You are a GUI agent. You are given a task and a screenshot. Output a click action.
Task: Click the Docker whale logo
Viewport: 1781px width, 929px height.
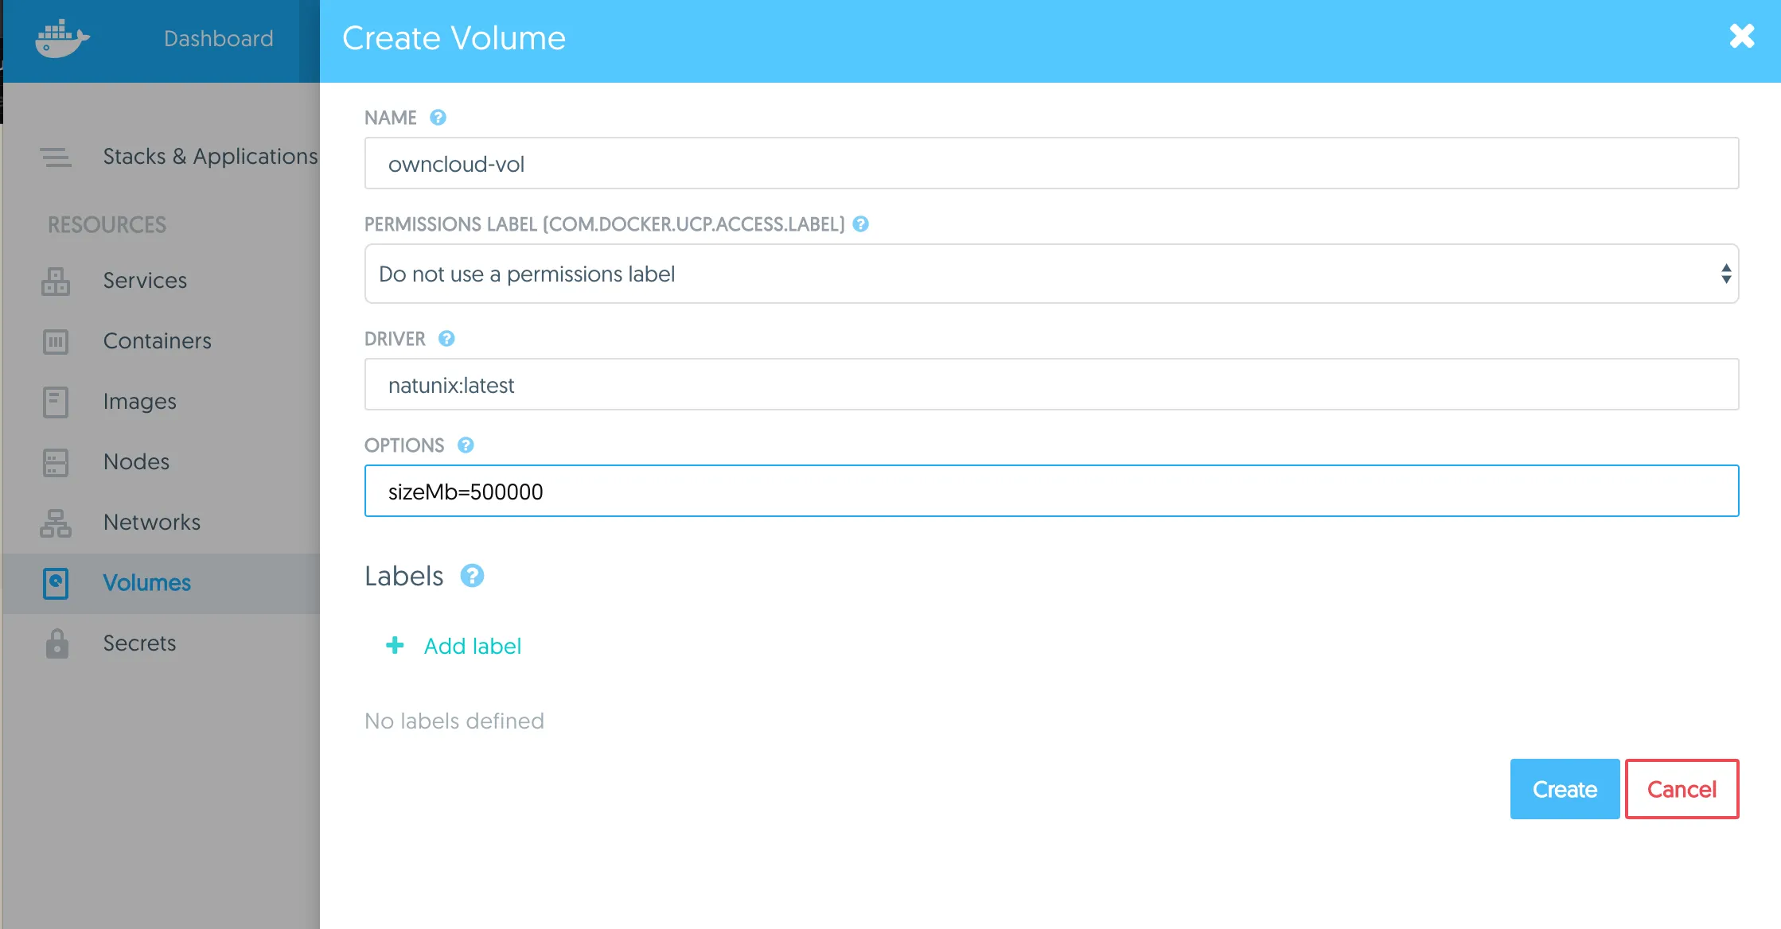pos(62,39)
